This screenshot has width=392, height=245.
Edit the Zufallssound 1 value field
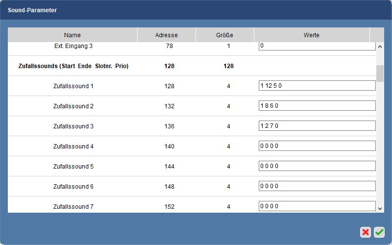pos(317,85)
